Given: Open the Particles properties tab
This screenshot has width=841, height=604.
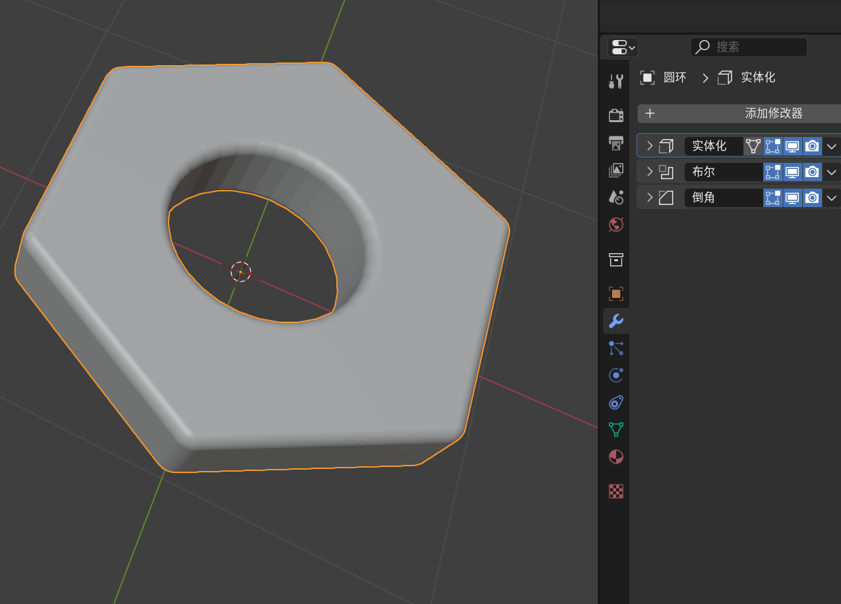Looking at the screenshot, I should click(616, 348).
